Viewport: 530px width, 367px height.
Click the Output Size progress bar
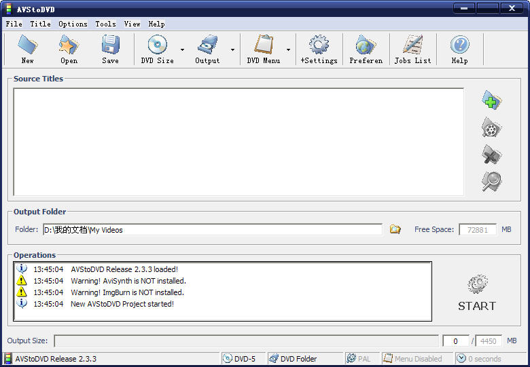pos(246,341)
